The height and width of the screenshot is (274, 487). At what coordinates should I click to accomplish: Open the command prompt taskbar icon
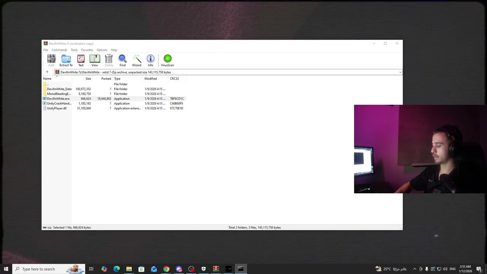point(241,269)
